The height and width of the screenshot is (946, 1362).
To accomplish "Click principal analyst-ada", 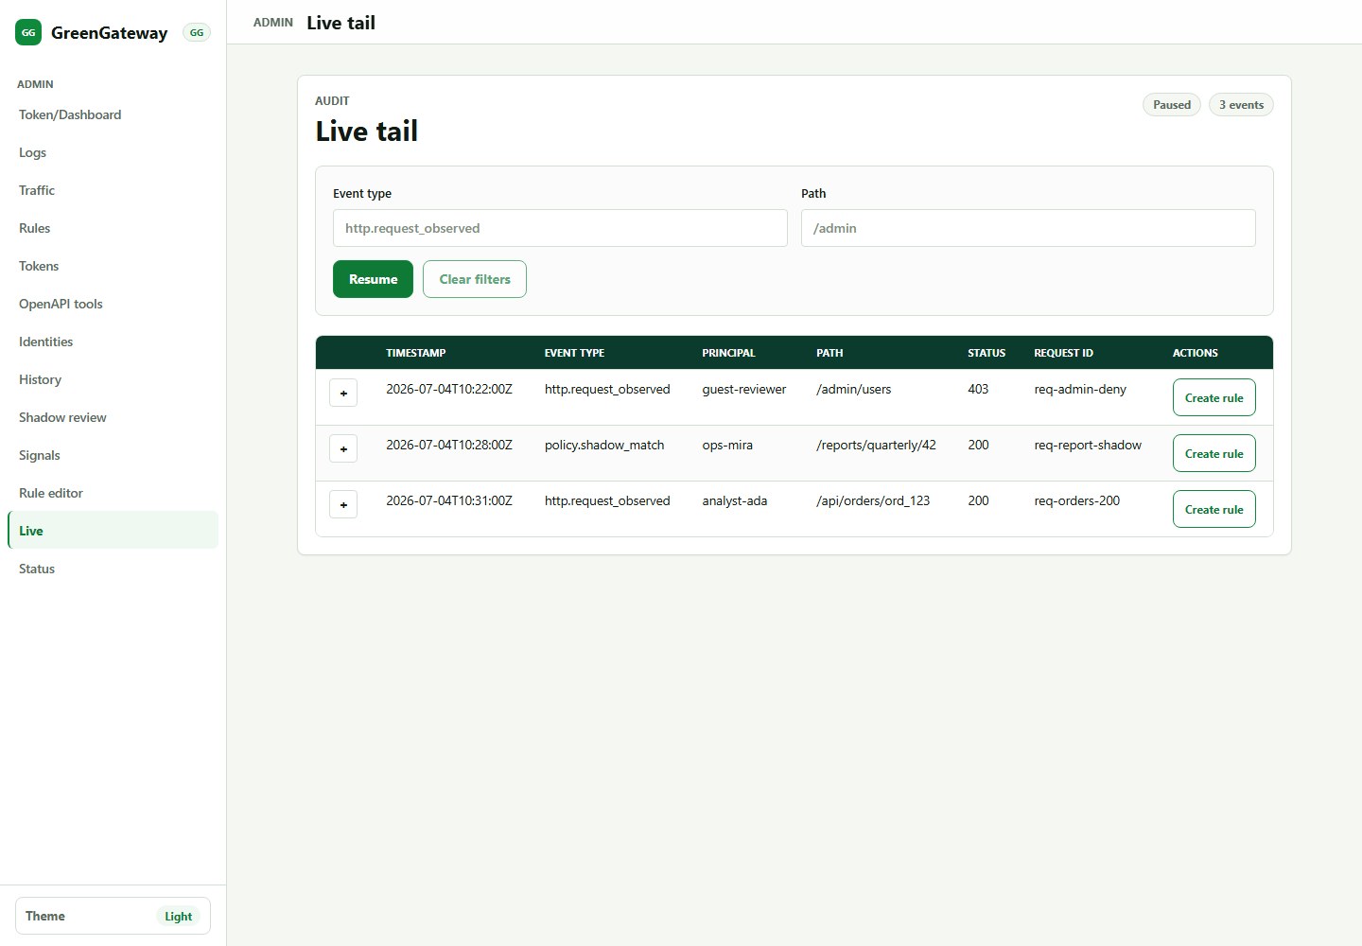I will point(735,500).
